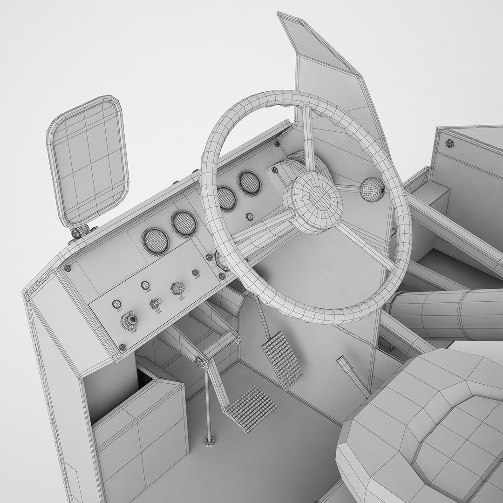
Task: Flip the SPOT LIGHT toggle switch
Action: [156, 303]
